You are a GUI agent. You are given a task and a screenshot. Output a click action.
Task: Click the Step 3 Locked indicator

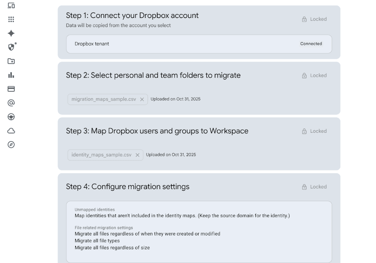314,131
